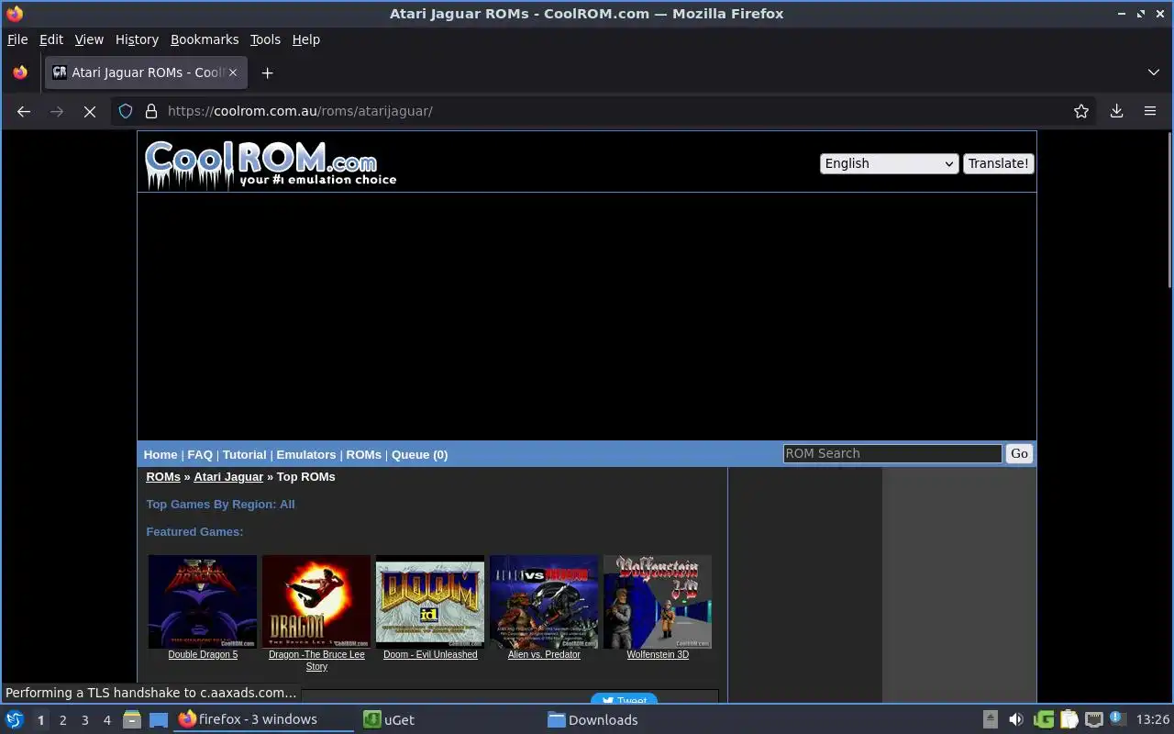
Task: Open the Help menu
Action: click(x=306, y=39)
